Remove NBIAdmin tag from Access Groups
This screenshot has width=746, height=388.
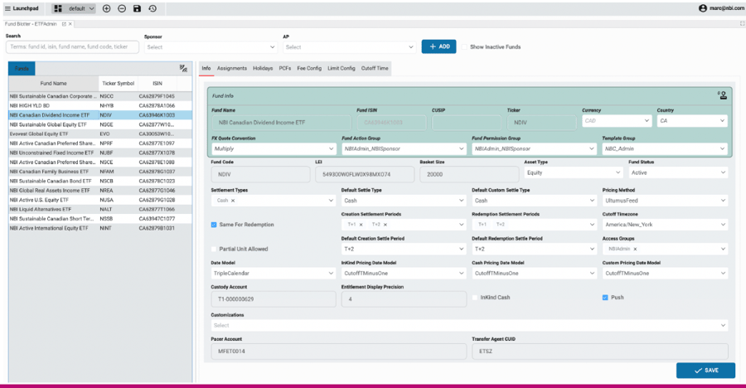click(635, 249)
